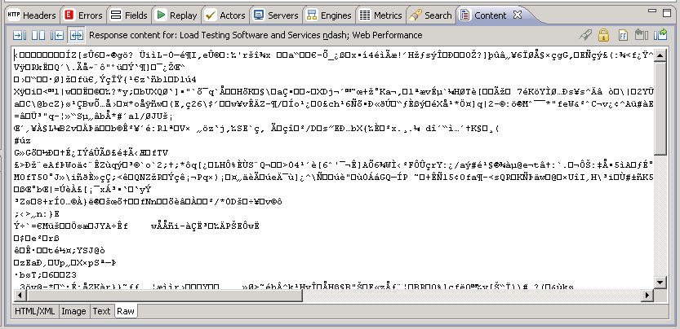680x329 pixels.
Task: Click the network icon on Engines tab
Action: (312, 15)
